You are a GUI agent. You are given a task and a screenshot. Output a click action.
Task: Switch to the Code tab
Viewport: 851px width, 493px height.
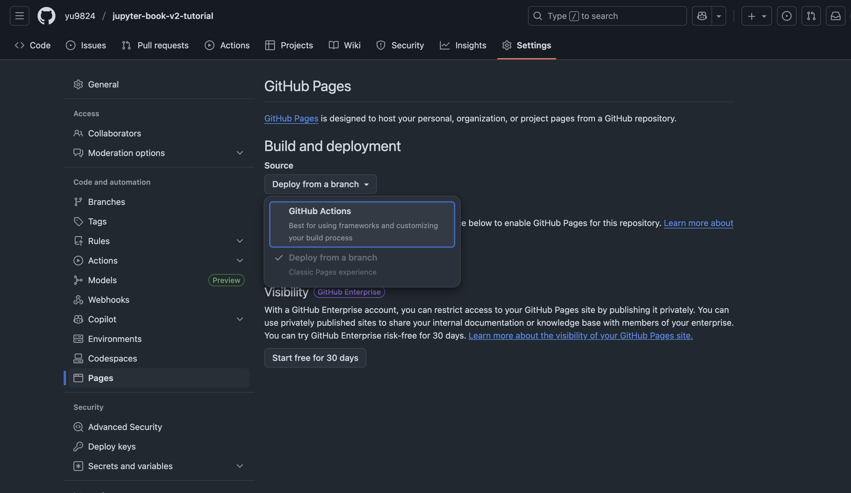(x=33, y=45)
